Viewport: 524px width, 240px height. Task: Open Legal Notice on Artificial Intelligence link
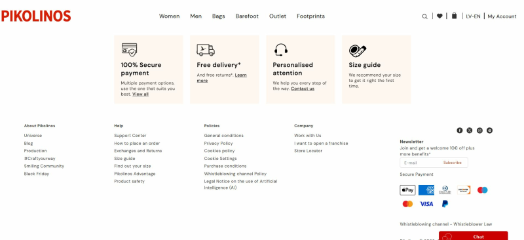[x=240, y=184]
